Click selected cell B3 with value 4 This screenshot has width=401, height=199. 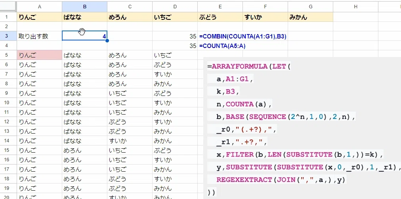(x=85, y=36)
